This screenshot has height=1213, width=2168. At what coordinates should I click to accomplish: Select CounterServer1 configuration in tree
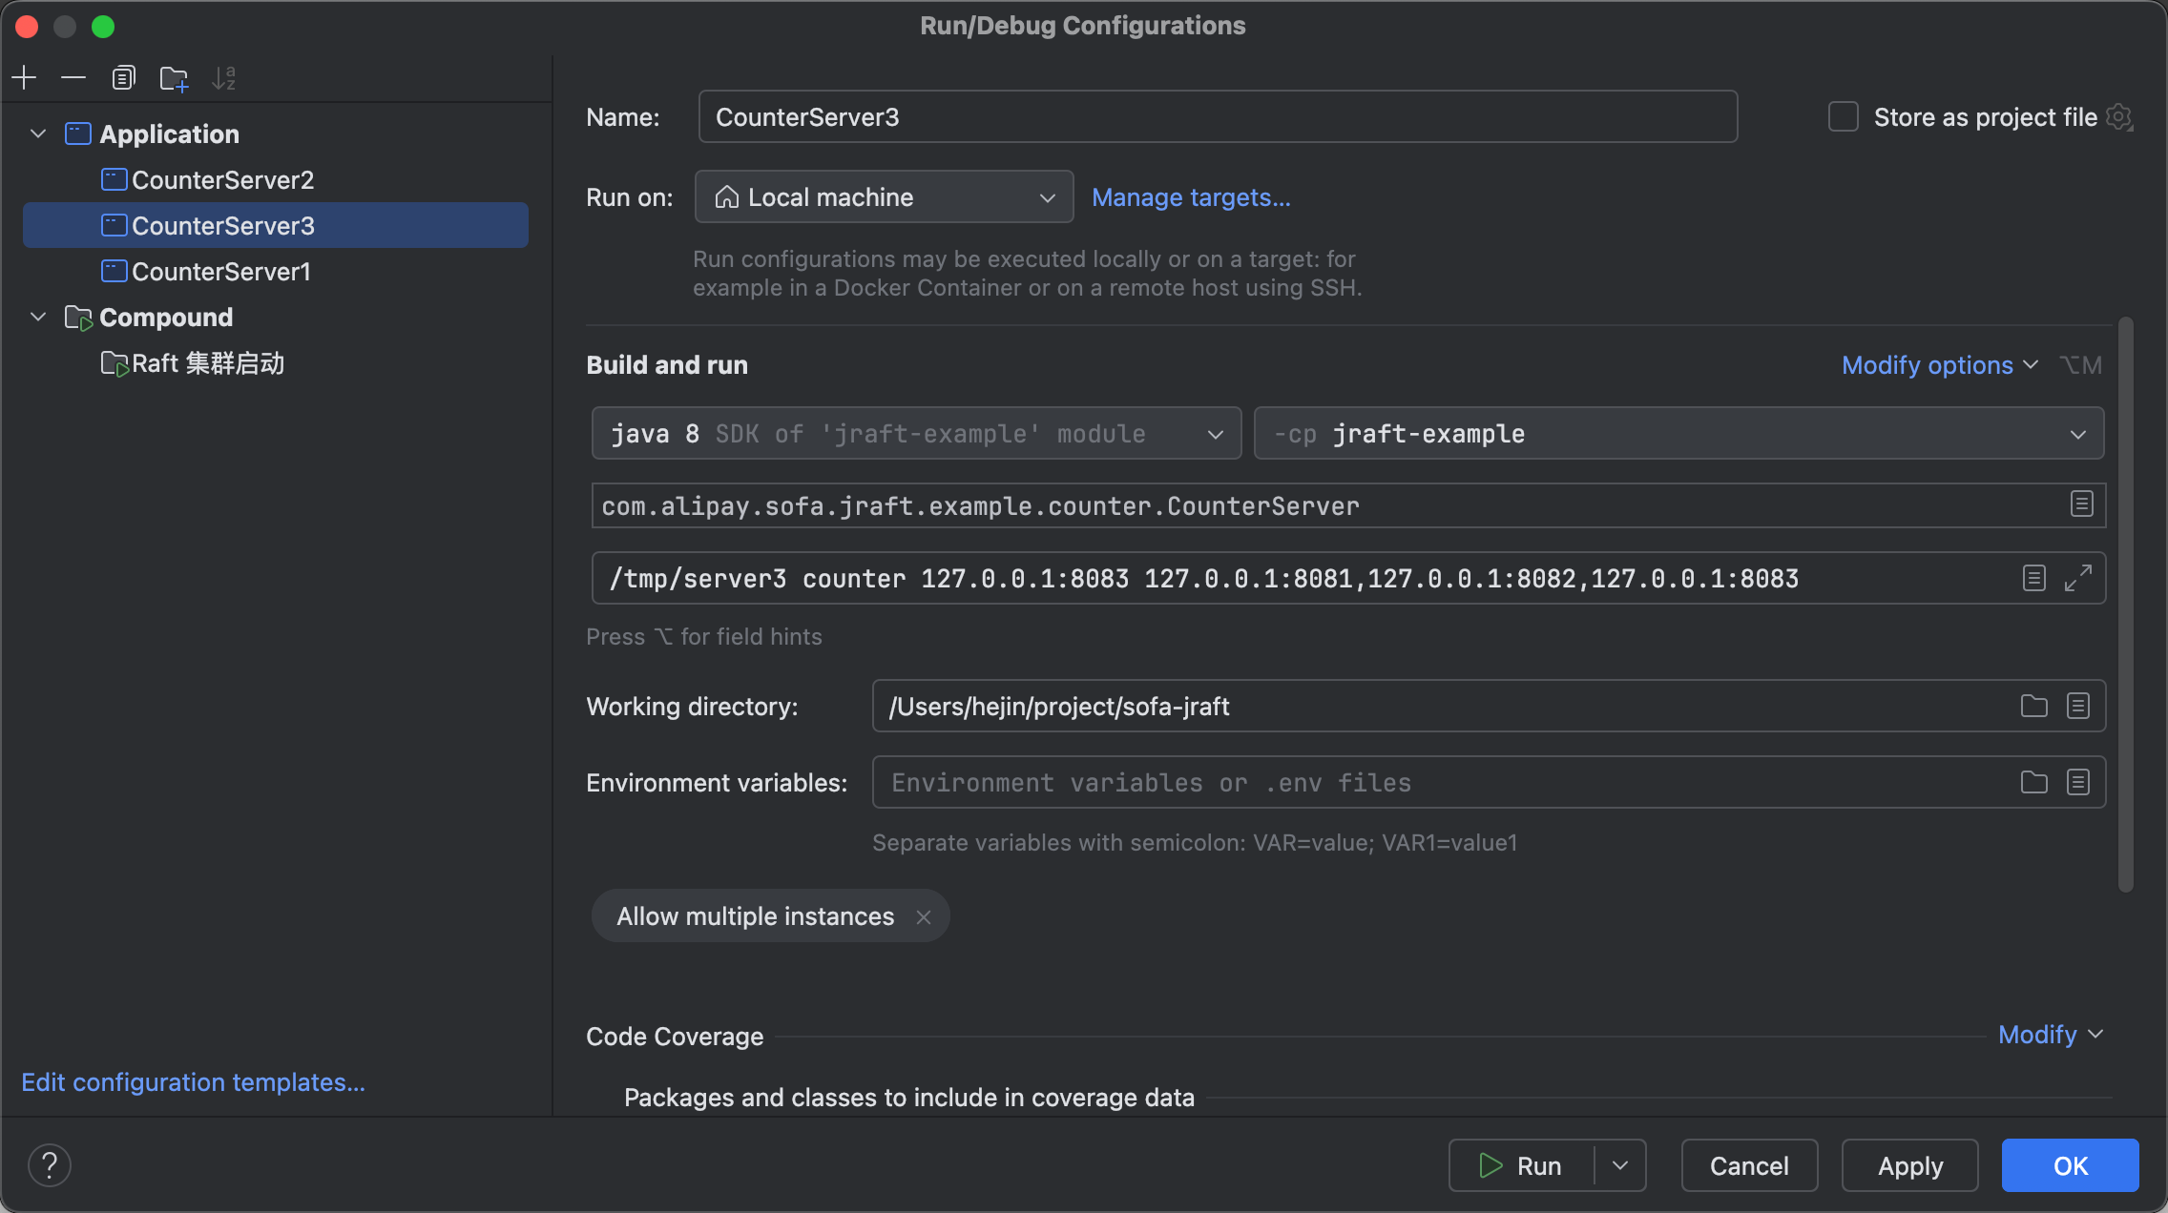(x=221, y=272)
